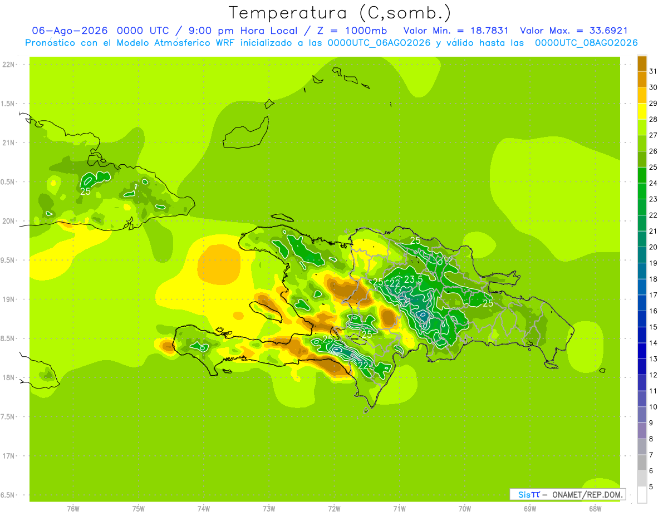Click legend value 27
The height and width of the screenshot is (516, 668).
point(653,135)
